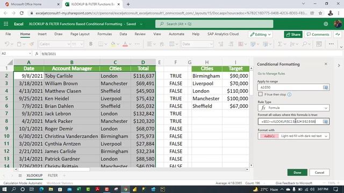Viewport: 344px width, 193px height.
Task: Apply the yellow fill color icon
Action: tap(113, 44)
